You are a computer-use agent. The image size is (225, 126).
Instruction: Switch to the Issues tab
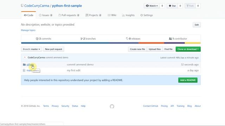(46, 15)
